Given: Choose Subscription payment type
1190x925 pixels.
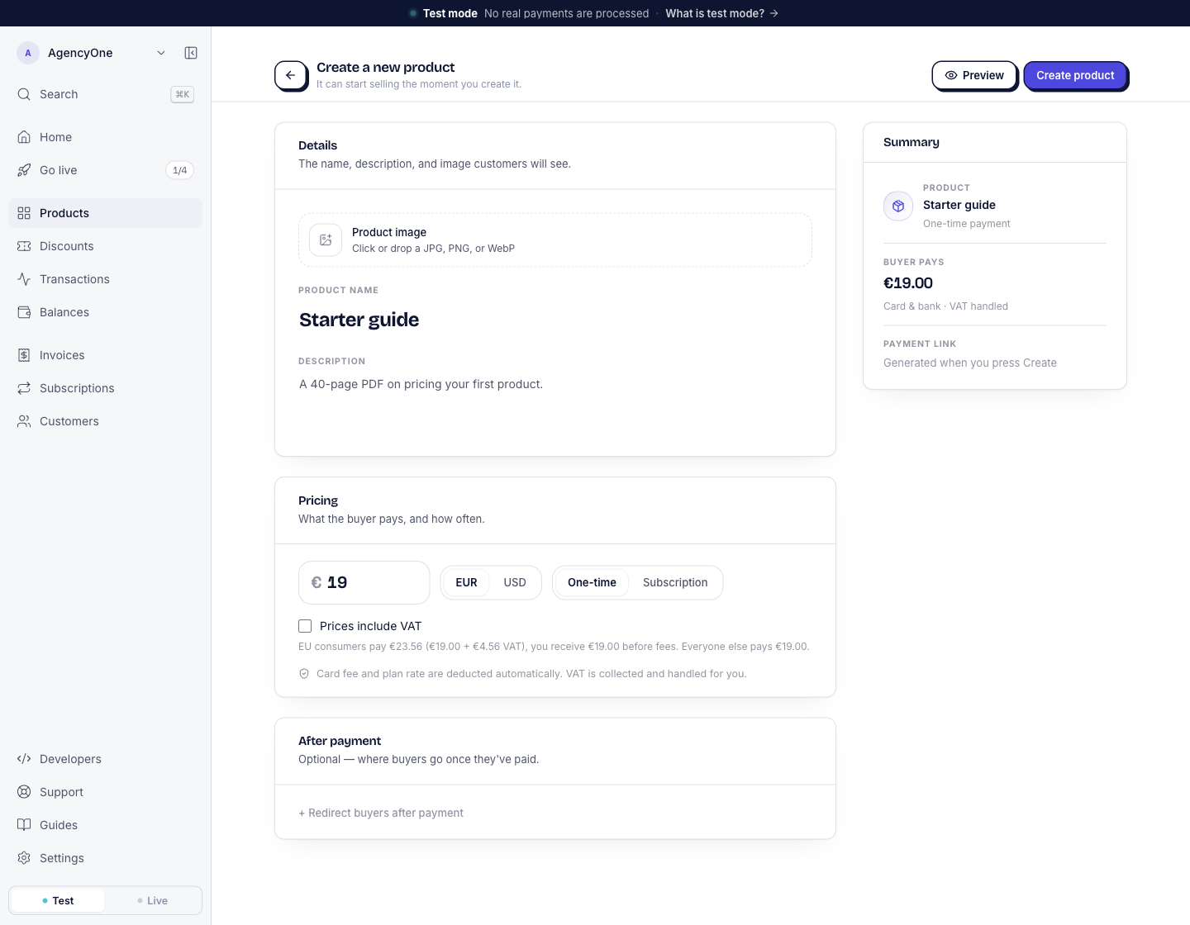Looking at the screenshot, I should [x=675, y=582].
